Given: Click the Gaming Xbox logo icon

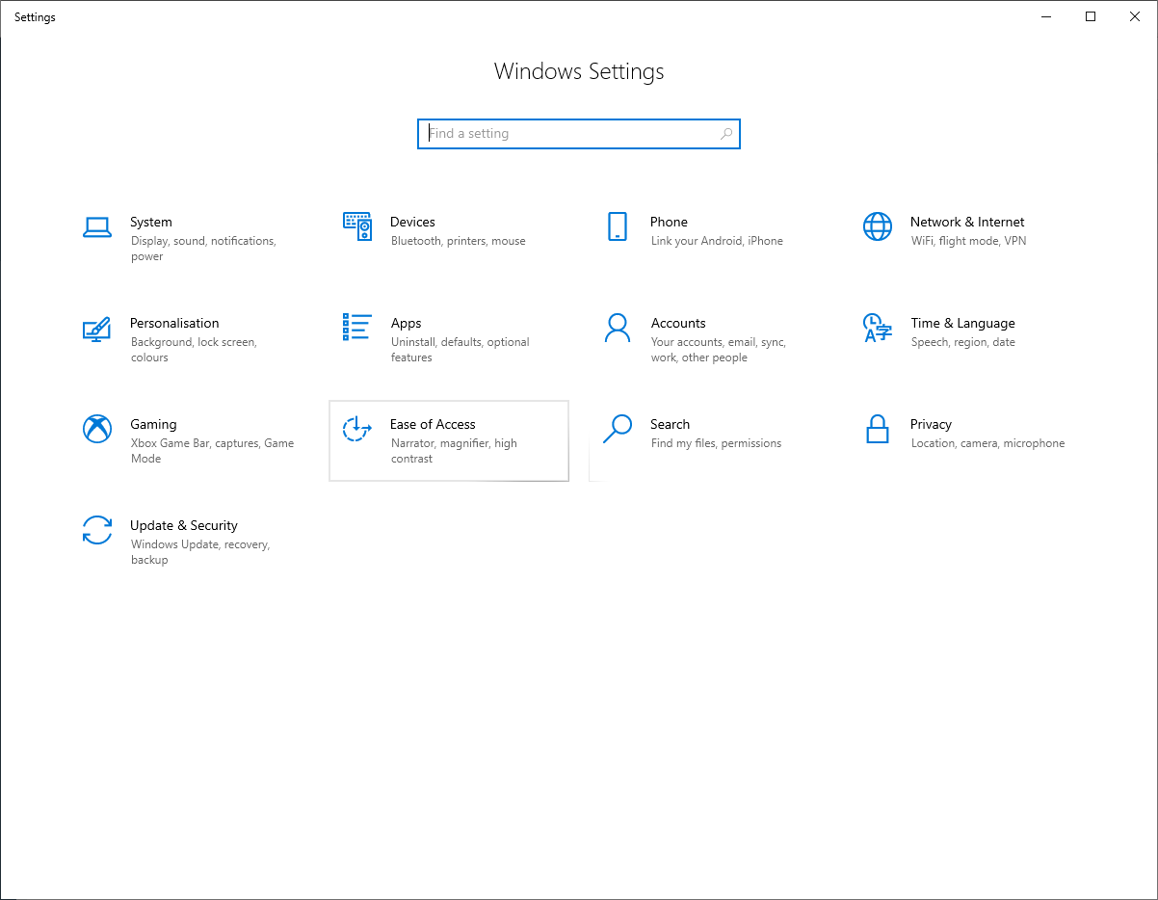Looking at the screenshot, I should [97, 429].
